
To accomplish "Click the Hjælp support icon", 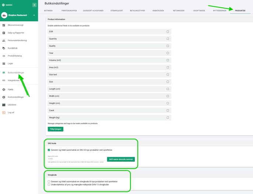I will [4, 89].
